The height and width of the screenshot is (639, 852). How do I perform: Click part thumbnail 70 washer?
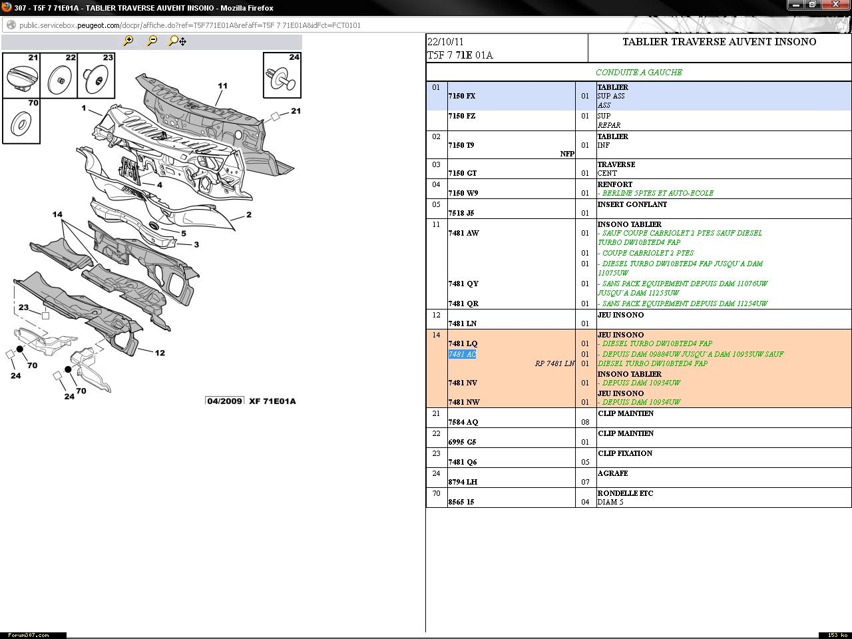[21, 120]
